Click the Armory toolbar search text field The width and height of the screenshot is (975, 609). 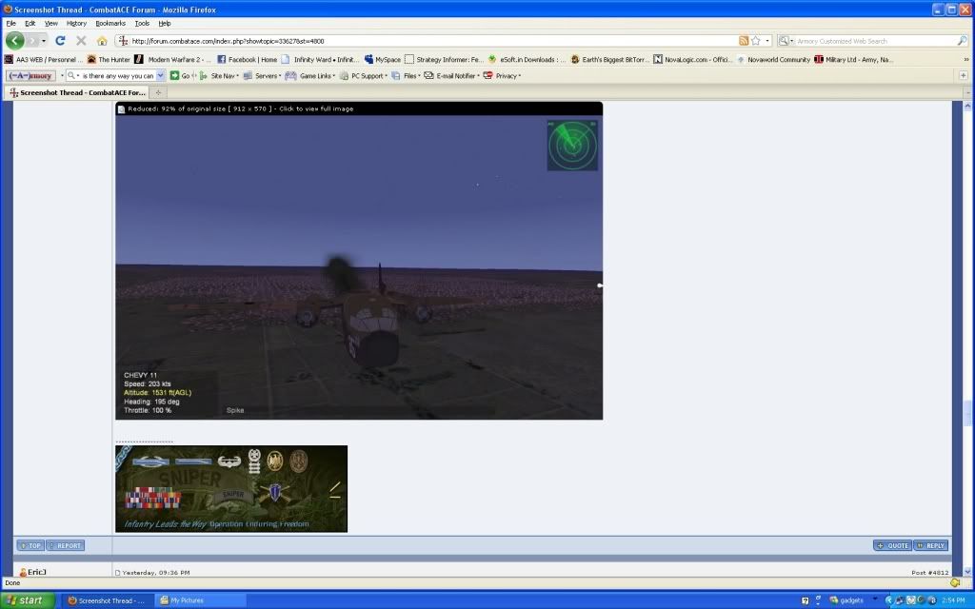117,76
